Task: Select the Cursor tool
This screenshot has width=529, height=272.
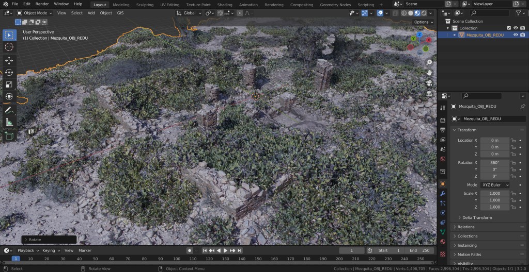Action: pos(9,47)
